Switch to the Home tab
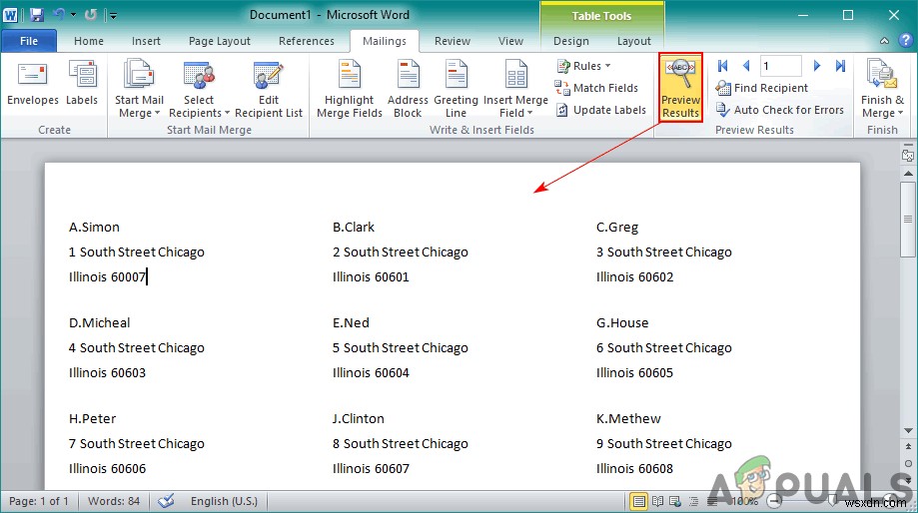Image resolution: width=918 pixels, height=513 pixels. point(89,41)
